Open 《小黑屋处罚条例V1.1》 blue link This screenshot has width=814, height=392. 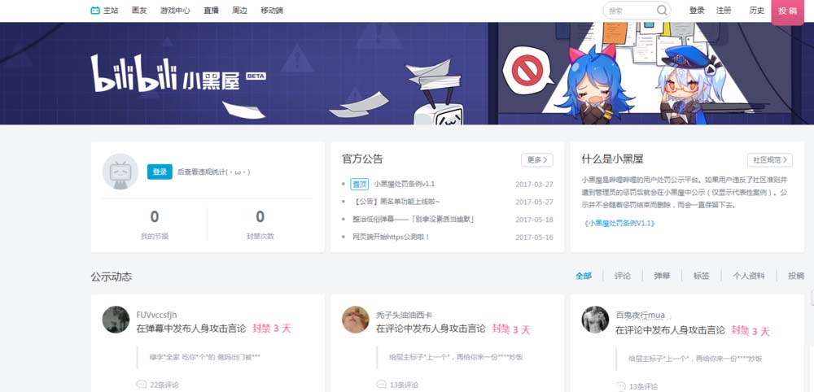[x=619, y=223]
